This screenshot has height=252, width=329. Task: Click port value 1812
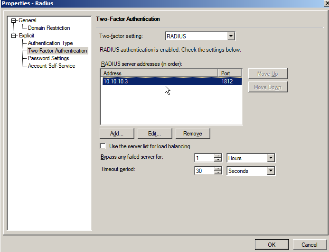tap(227, 81)
